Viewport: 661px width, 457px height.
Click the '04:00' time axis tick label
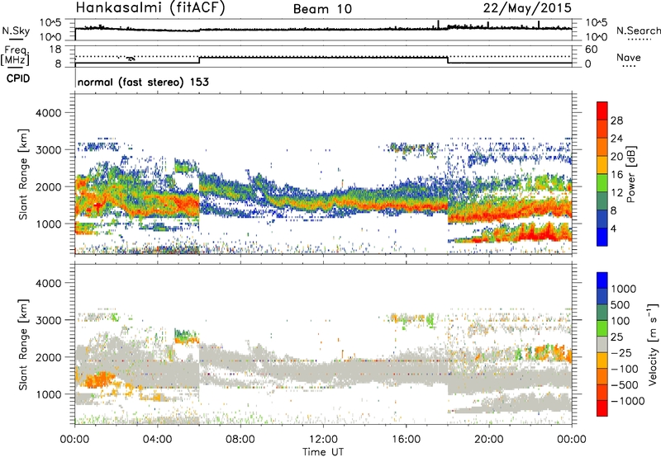click(x=158, y=440)
